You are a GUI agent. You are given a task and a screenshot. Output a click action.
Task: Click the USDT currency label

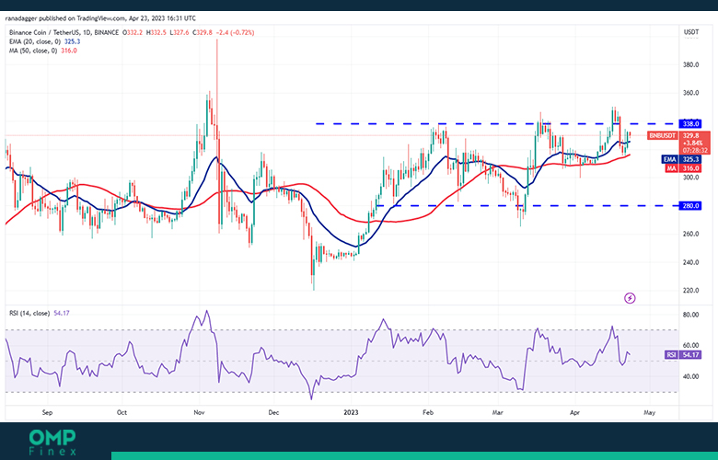(x=691, y=32)
